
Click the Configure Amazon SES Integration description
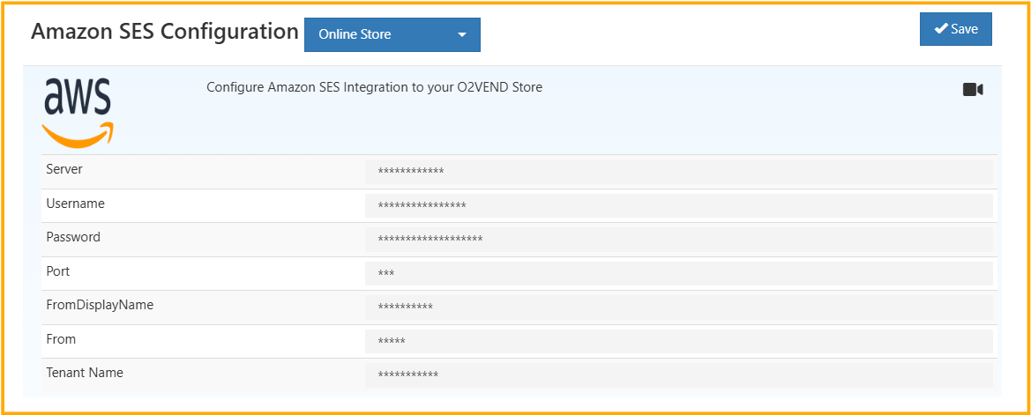click(x=374, y=87)
